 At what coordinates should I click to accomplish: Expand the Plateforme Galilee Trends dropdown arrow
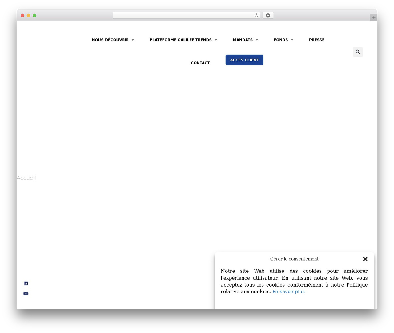point(216,40)
